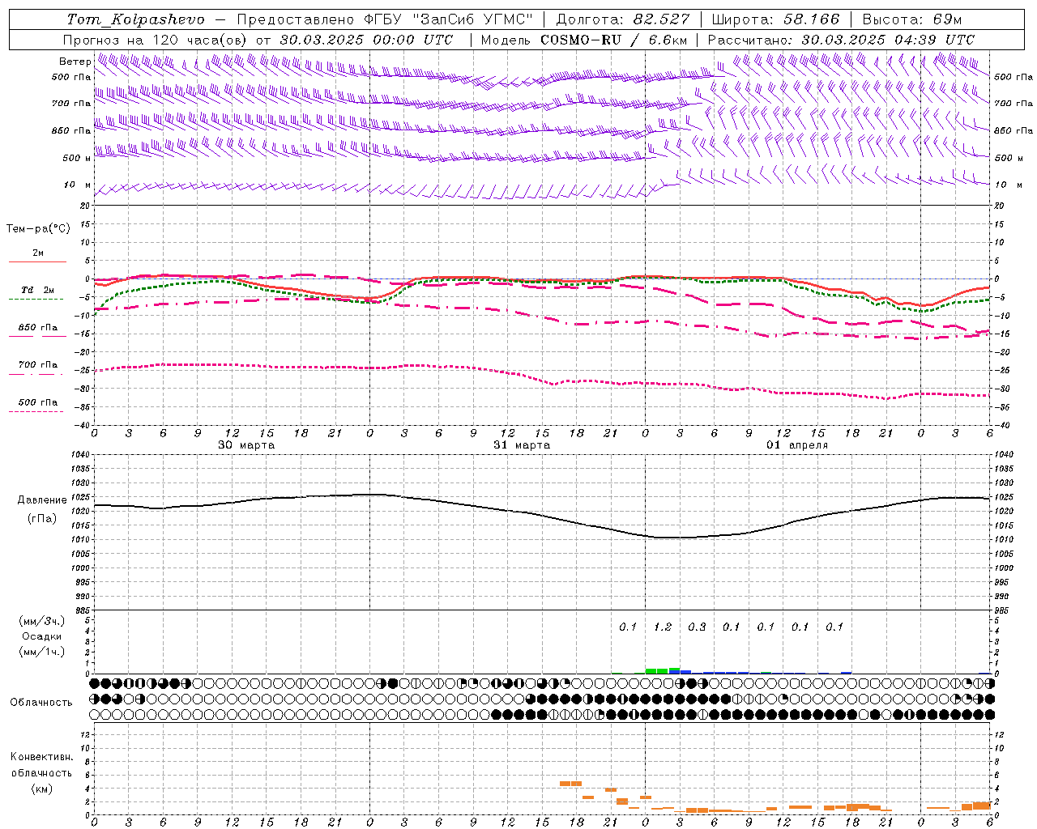This screenshot has width=1037, height=829.
Task: Click the green dashed line under "Td 2м"
Action: point(36,300)
